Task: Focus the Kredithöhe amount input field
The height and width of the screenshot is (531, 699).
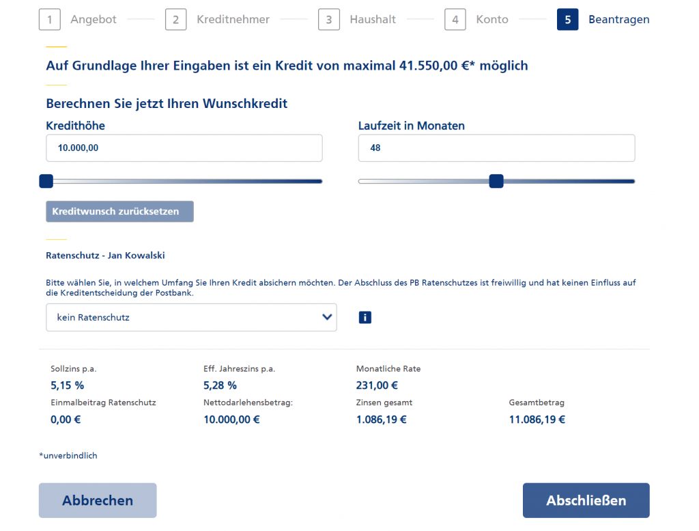Action: [x=184, y=148]
